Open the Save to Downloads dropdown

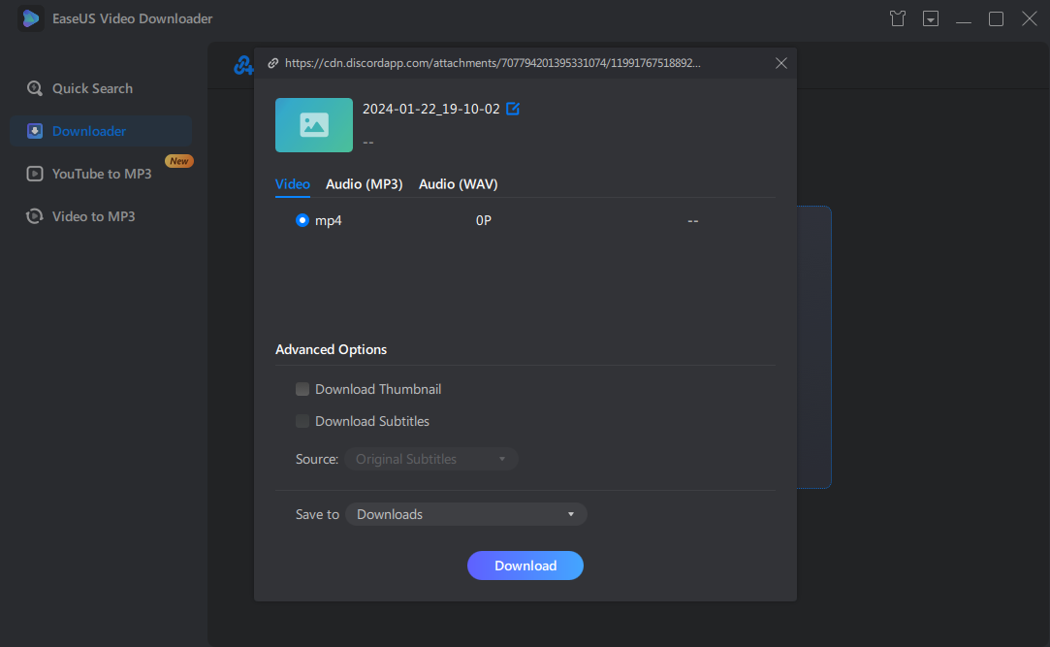(466, 514)
